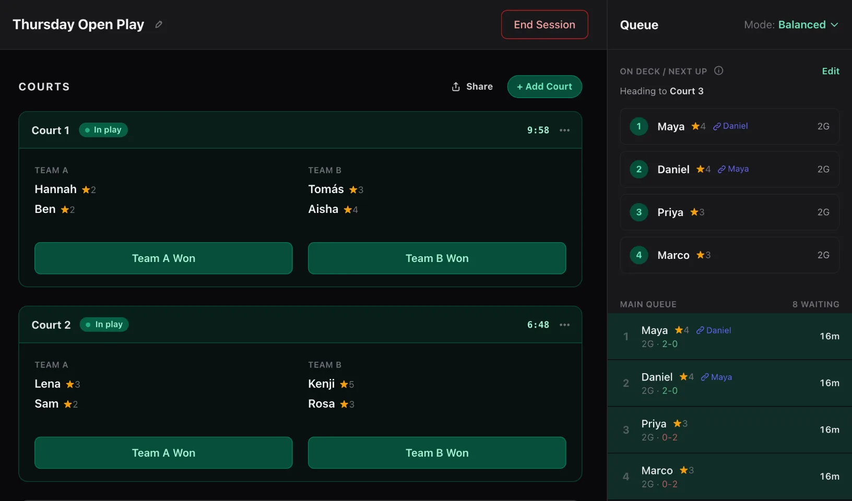852x501 pixels.
Task: Select Maya's row in main queue
Action: [729, 337]
